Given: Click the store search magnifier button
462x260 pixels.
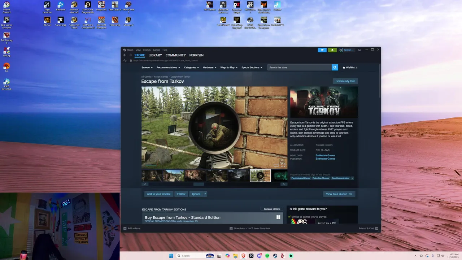Looking at the screenshot, I should tap(335, 68).
